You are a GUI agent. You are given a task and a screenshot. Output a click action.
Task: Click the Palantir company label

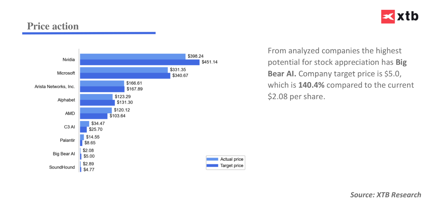(67, 140)
